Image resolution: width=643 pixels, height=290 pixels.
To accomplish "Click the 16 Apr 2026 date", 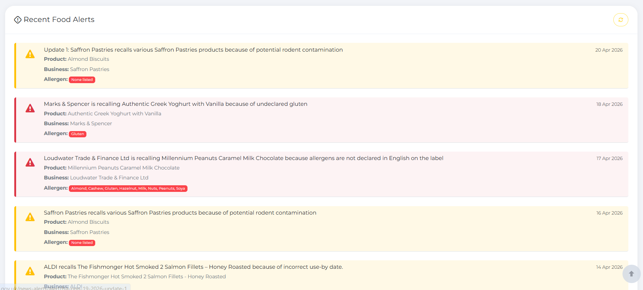I will point(609,213).
